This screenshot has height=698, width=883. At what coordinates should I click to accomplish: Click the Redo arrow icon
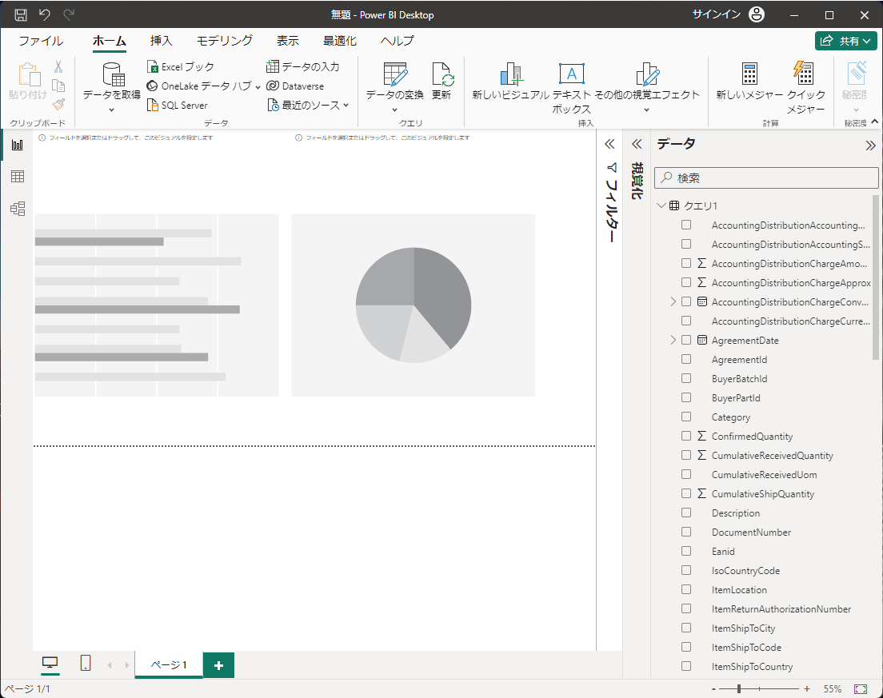pyautogui.click(x=69, y=14)
